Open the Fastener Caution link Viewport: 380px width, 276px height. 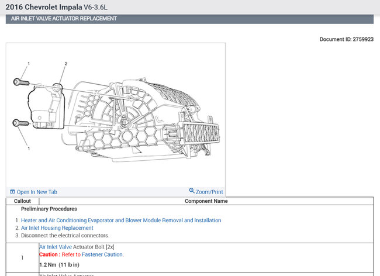pyautogui.click(x=102, y=254)
